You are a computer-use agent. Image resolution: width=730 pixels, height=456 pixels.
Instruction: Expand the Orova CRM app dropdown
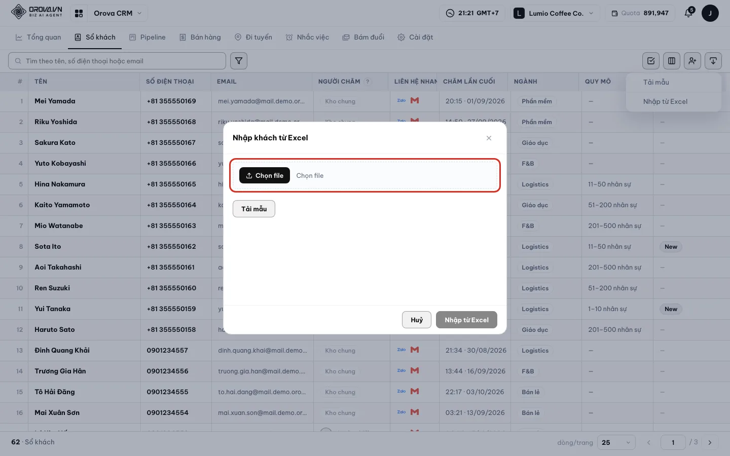pos(117,13)
